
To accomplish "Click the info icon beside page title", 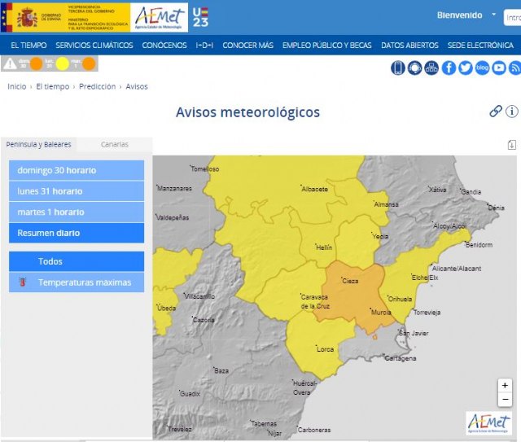I will pyautogui.click(x=512, y=112).
